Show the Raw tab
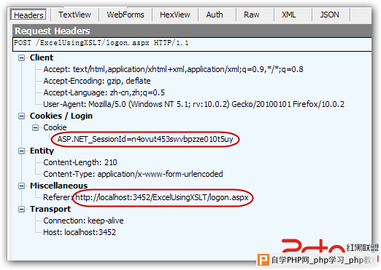This screenshot has width=381, height=270. click(x=251, y=15)
